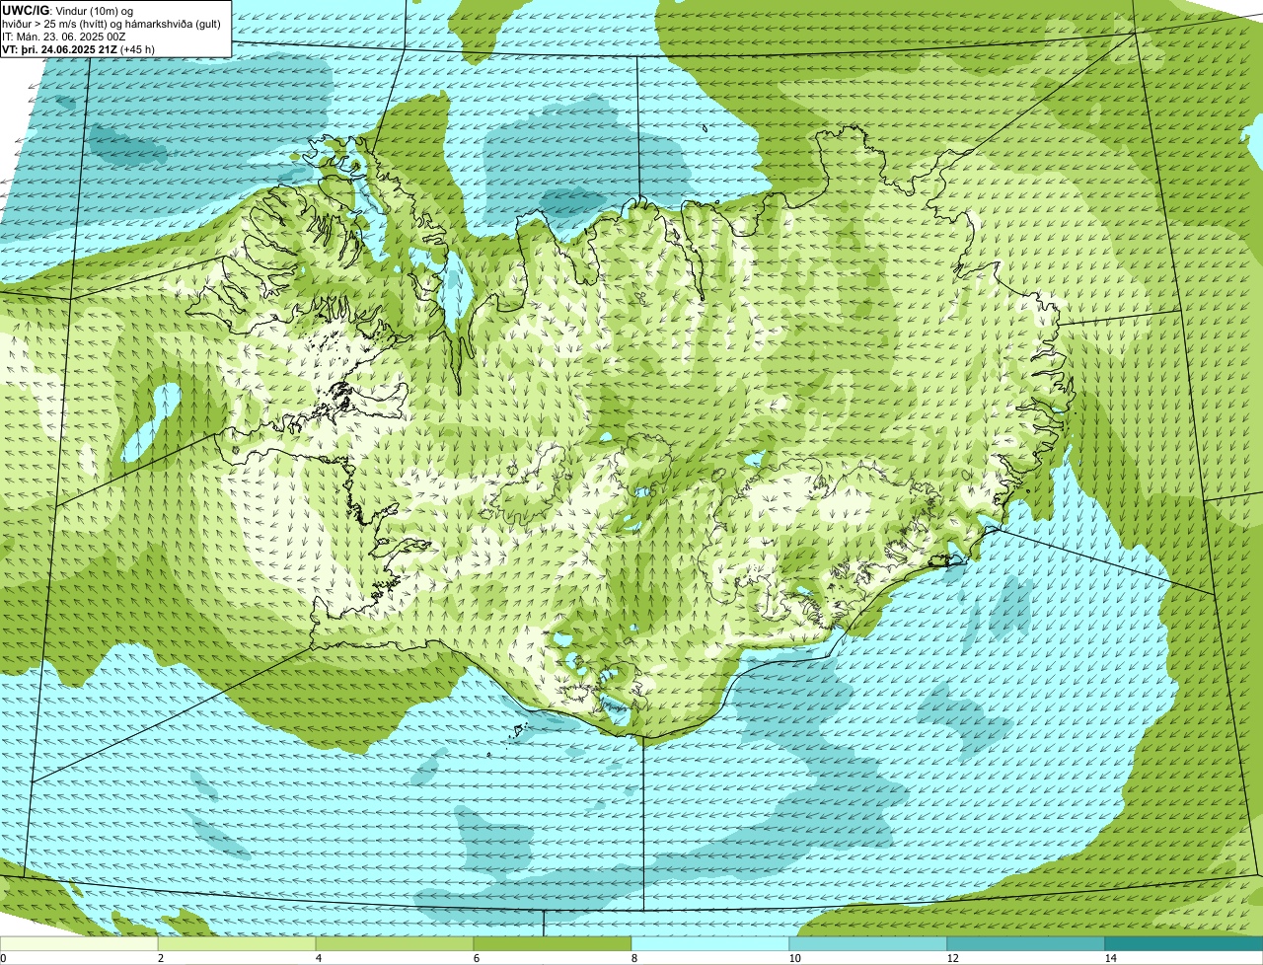1263x965 pixels.
Task: Click the legend tick label "6"
Action: click(476, 958)
